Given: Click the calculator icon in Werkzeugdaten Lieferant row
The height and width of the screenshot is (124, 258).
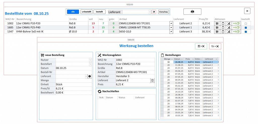Looking at the screenshot, I should (152, 80).
